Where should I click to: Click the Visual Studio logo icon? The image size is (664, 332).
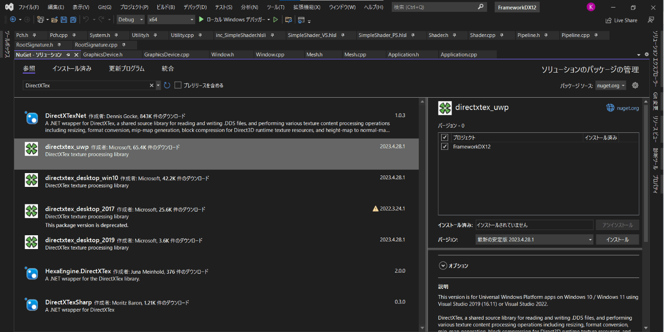(x=9, y=7)
